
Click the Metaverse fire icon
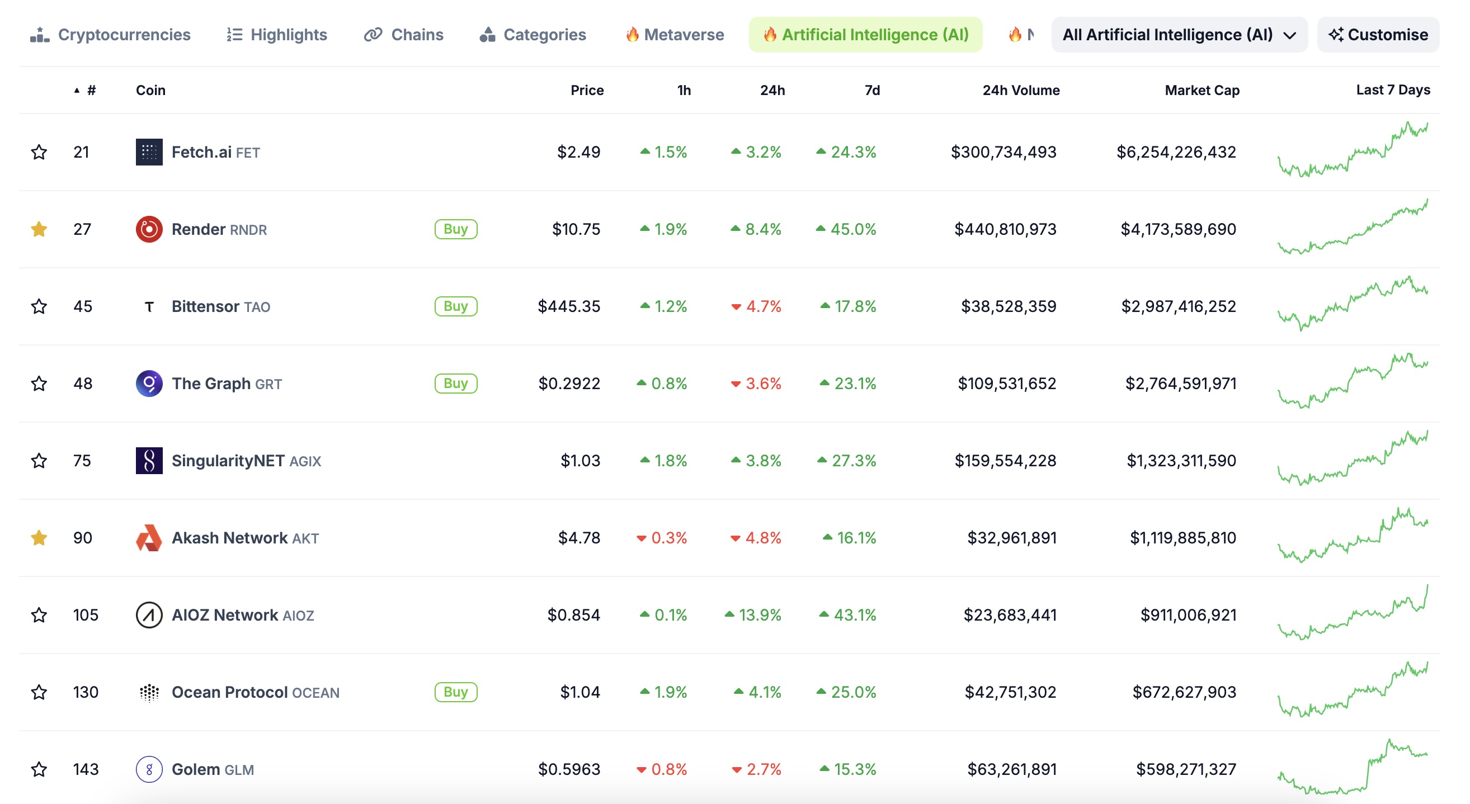pos(632,34)
